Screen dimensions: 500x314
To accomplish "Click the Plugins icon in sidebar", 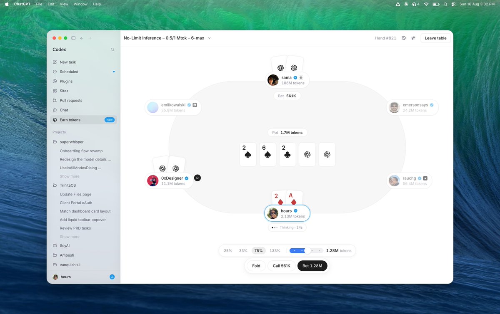I will pos(55,81).
